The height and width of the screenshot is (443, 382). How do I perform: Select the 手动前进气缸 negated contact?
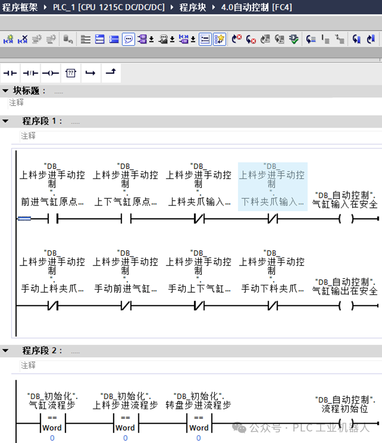(126, 305)
